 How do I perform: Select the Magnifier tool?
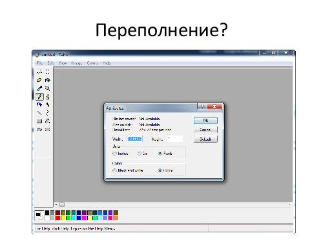point(47,88)
